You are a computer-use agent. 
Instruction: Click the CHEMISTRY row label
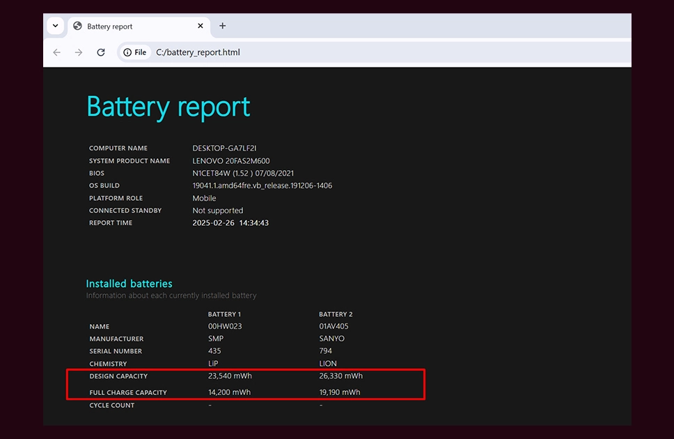coord(108,364)
